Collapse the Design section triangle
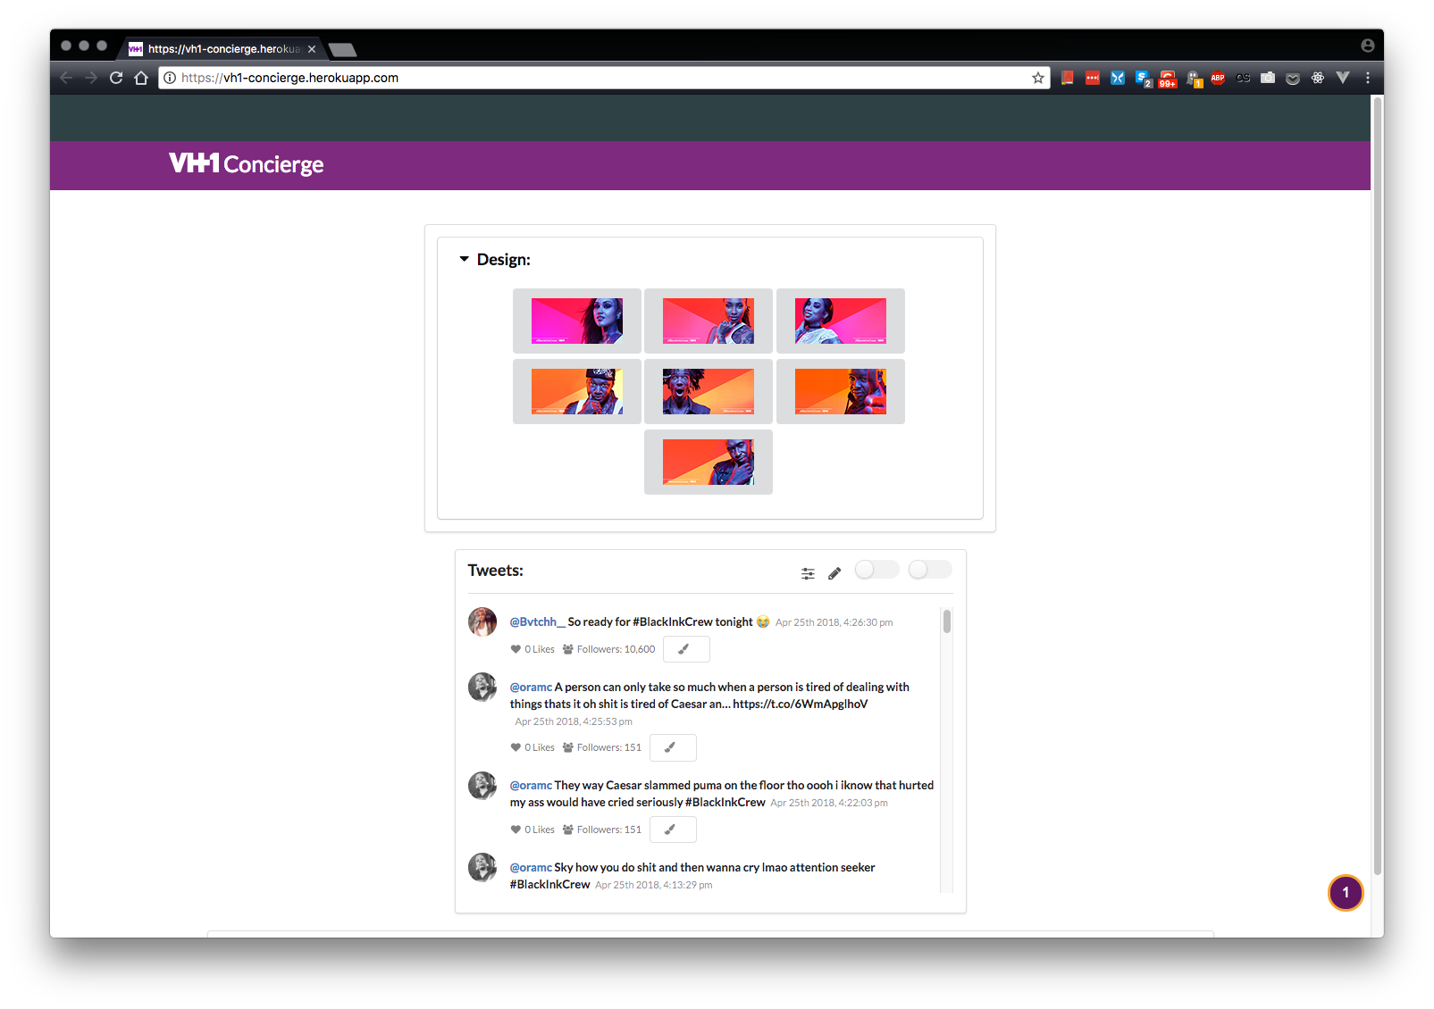This screenshot has width=1434, height=1009. click(465, 259)
